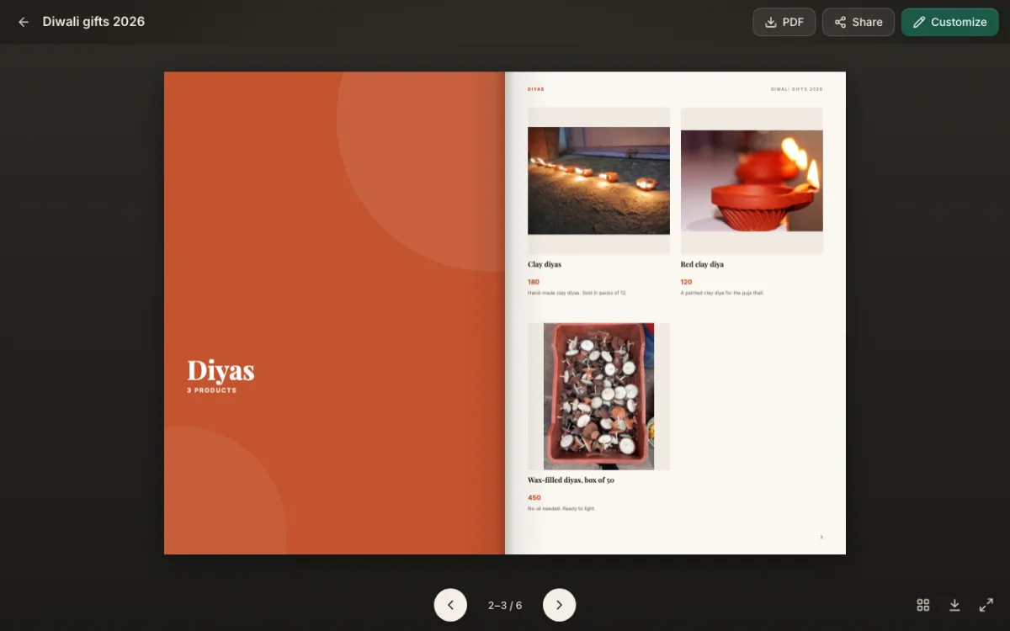The width and height of the screenshot is (1010, 631).
Task: Go back using the arrow icon
Action: [24, 22]
